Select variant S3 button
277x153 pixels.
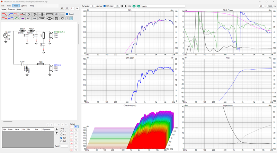71,133
